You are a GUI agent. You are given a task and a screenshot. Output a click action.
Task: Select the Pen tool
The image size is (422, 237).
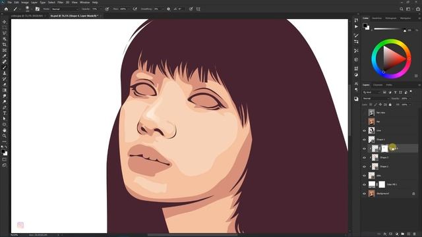coord(5,107)
